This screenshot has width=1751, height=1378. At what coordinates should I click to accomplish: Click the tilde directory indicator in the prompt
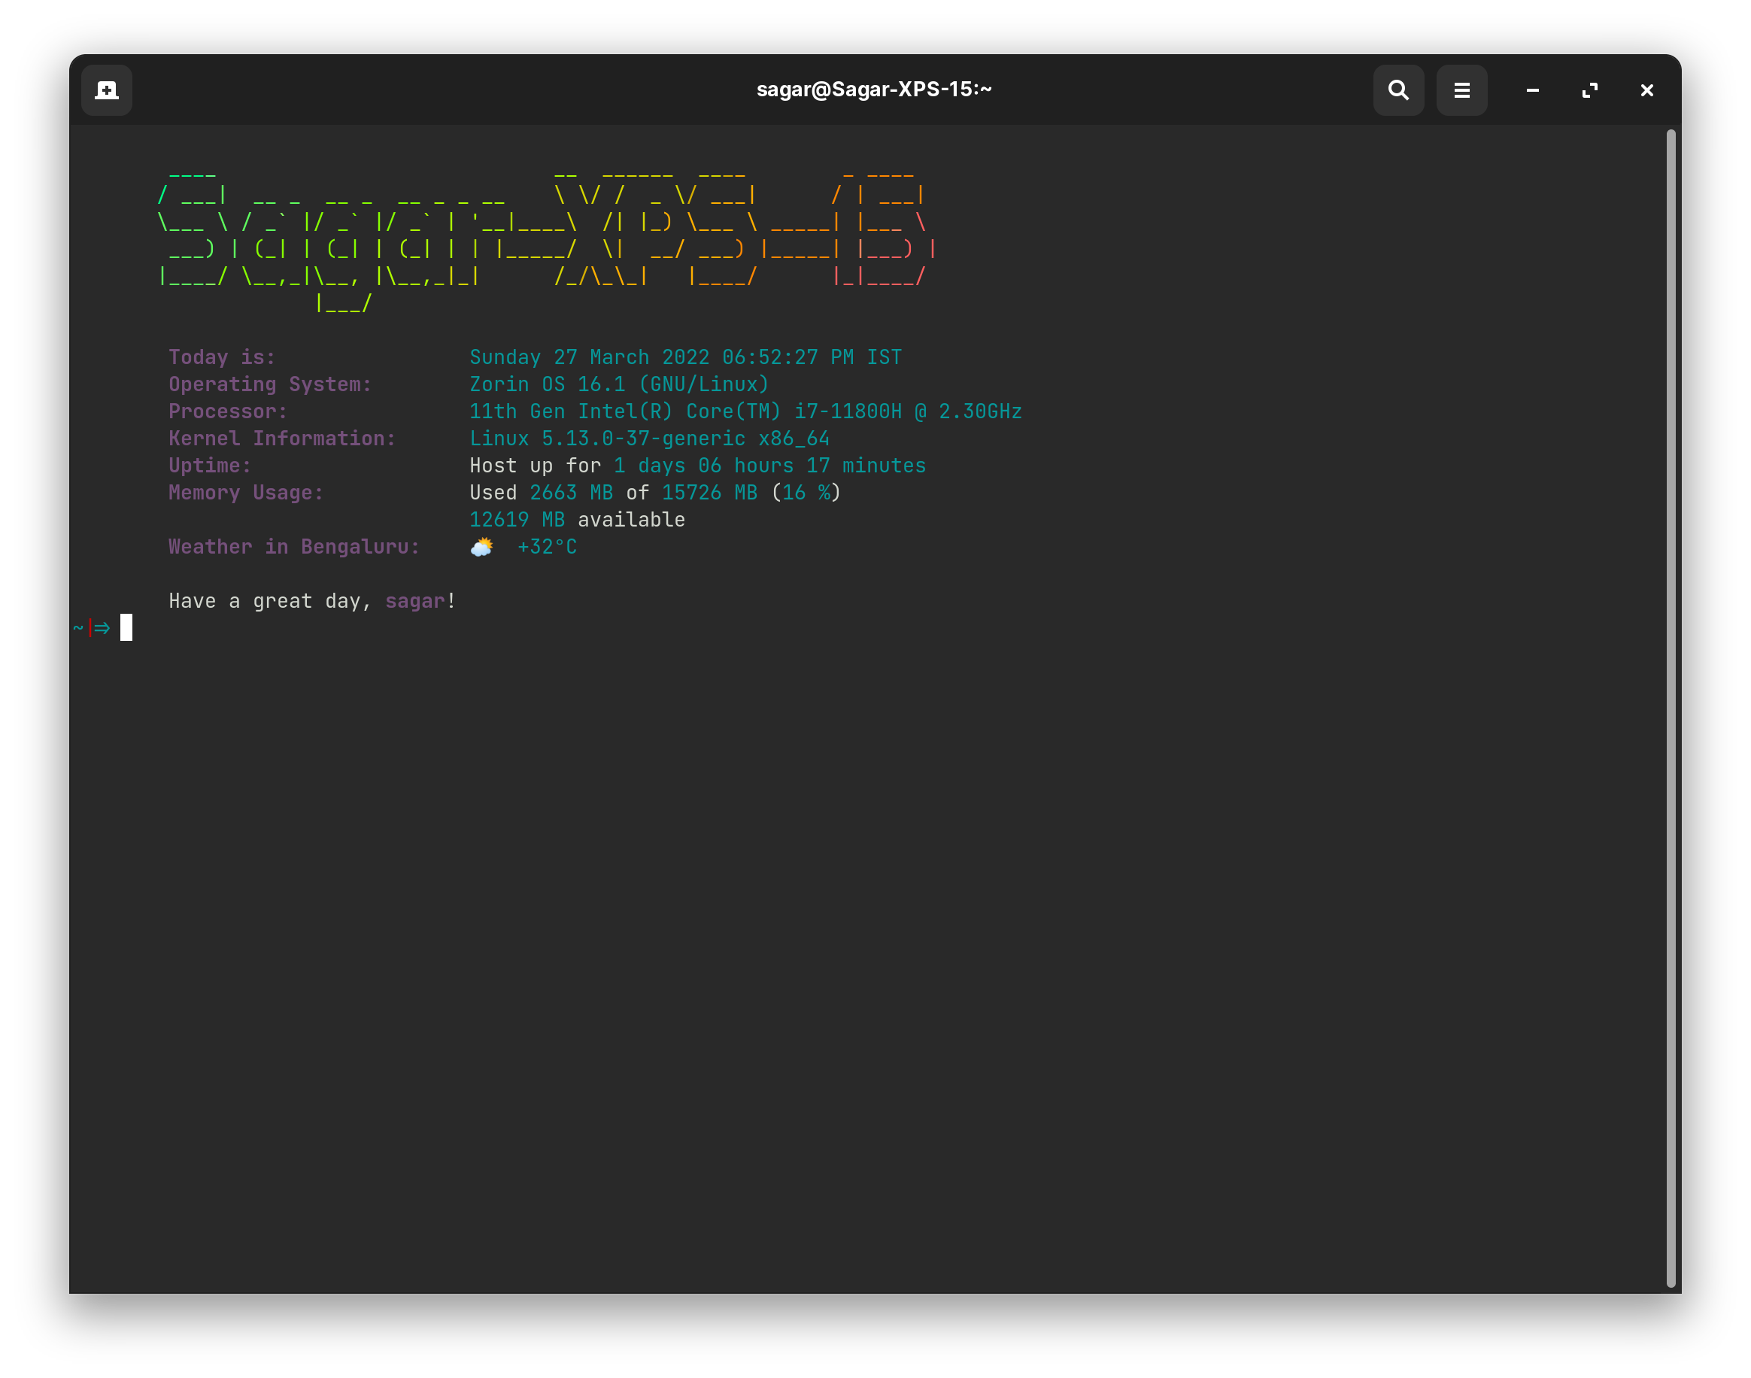coord(78,627)
